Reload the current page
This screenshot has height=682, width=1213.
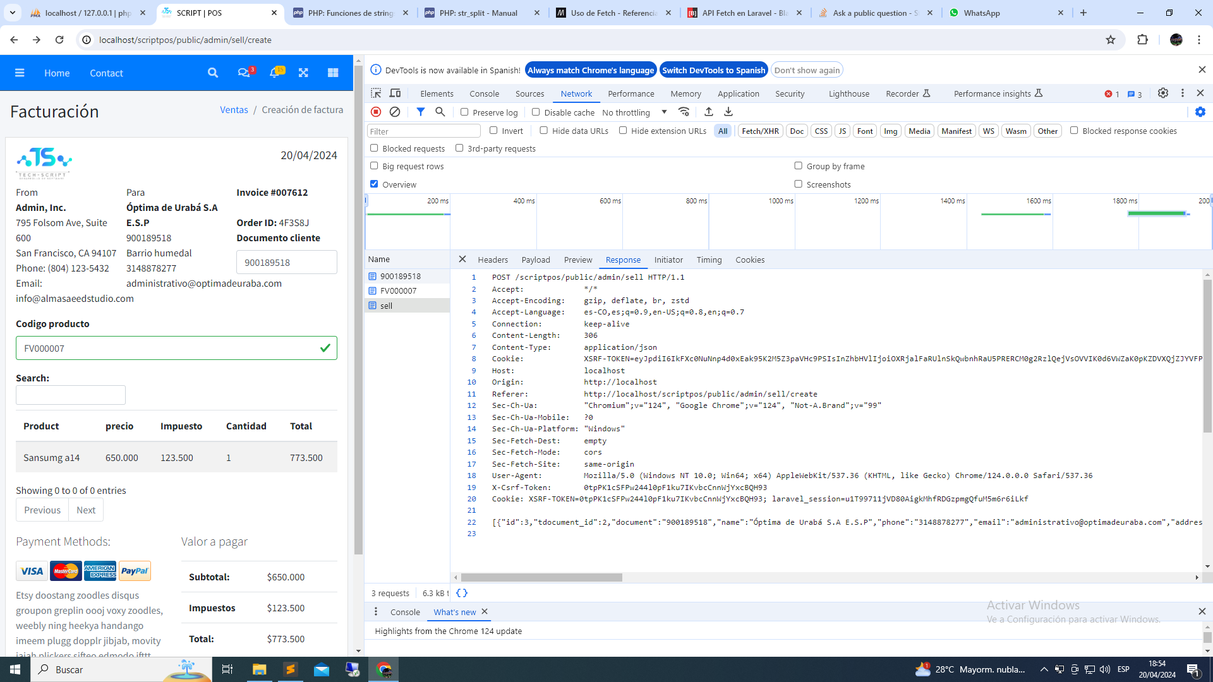coord(59,40)
